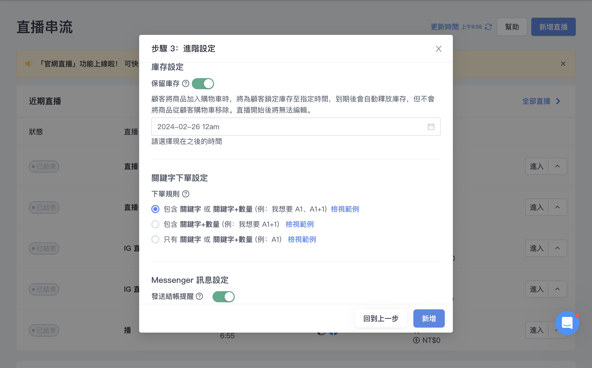Viewport: 592px width, 368px height.
Task: Click 進入 for the first 已結束 stream
Action: (537, 166)
